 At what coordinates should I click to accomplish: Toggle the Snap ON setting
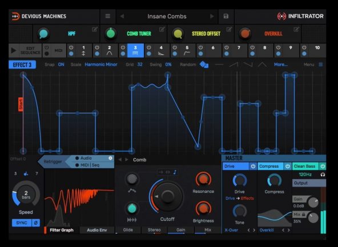61,64
